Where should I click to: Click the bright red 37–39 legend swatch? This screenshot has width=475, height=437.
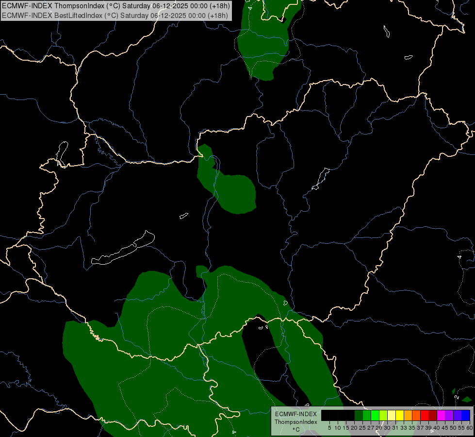pyautogui.click(x=425, y=415)
